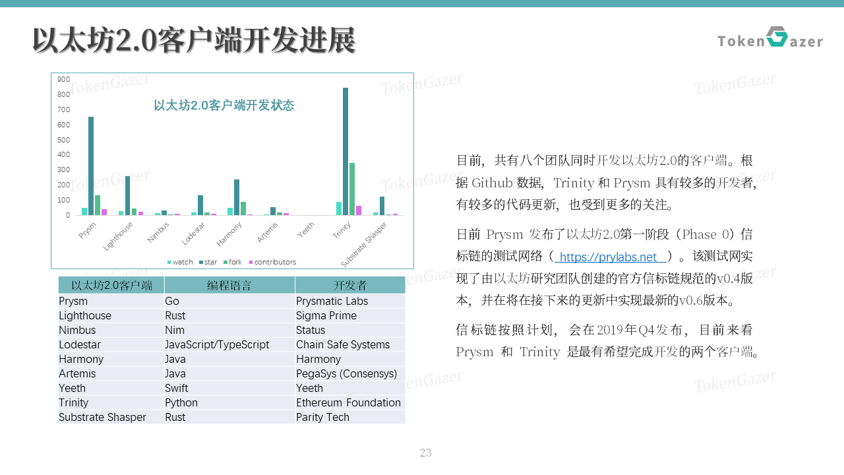
Task: Click the Chain Safe Systems cell
Action: (x=350, y=344)
